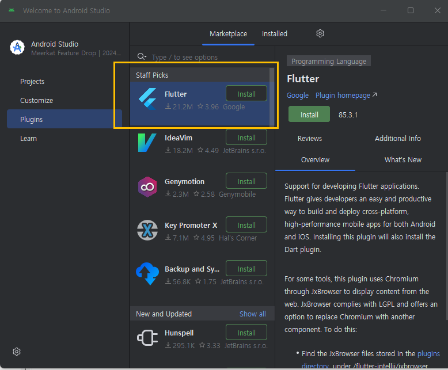Select Plugins in the sidebar
The image size is (448, 370).
click(x=64, y=119)
